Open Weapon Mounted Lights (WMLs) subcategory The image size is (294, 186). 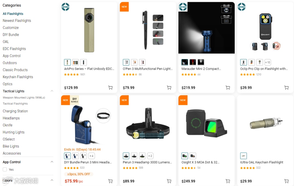(24, 98)
